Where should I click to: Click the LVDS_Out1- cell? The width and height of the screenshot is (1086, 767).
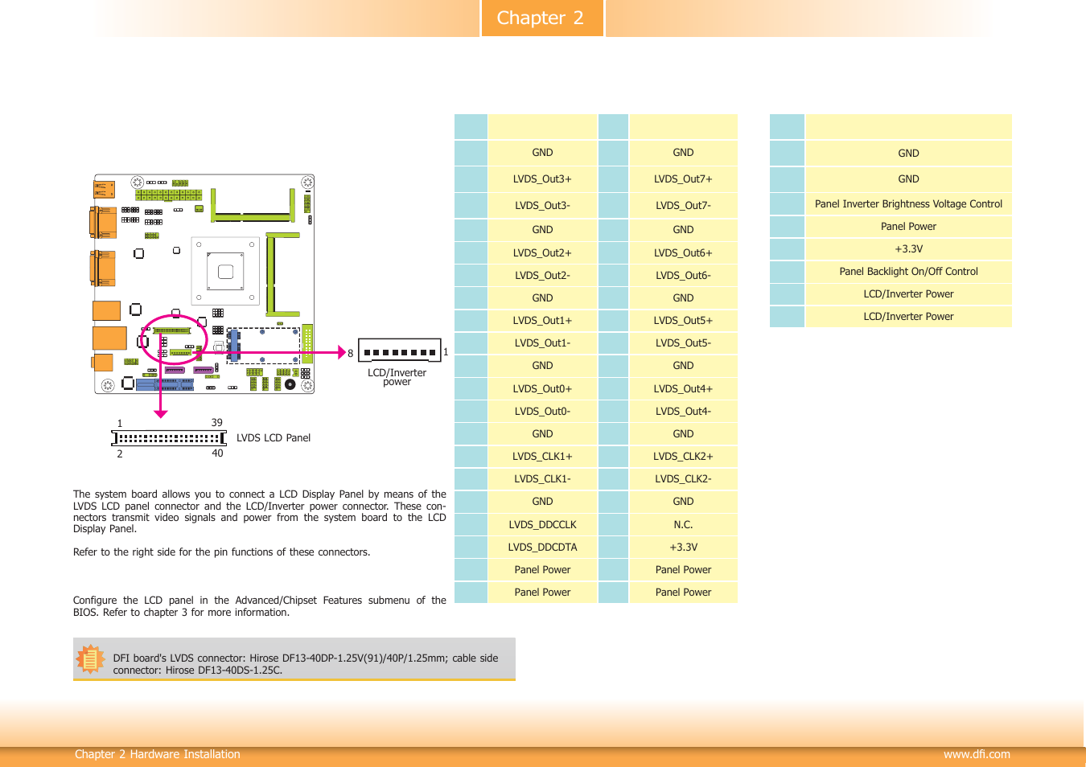(x=542, y=343)
